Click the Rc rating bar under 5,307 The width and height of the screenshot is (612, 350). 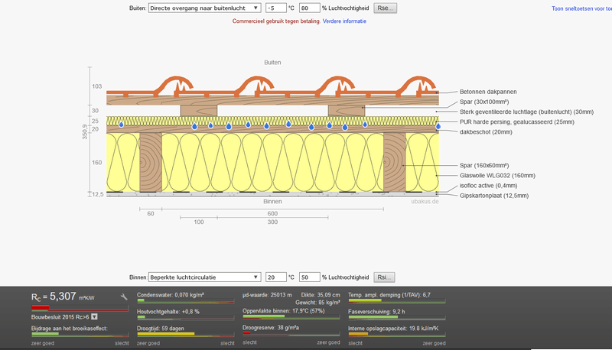[x=80, y=308]
